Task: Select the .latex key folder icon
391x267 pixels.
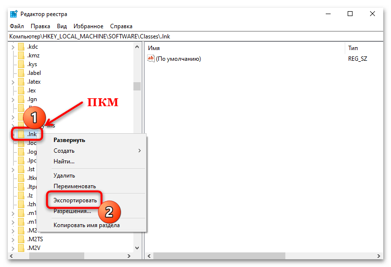Action: pos(21,82)
